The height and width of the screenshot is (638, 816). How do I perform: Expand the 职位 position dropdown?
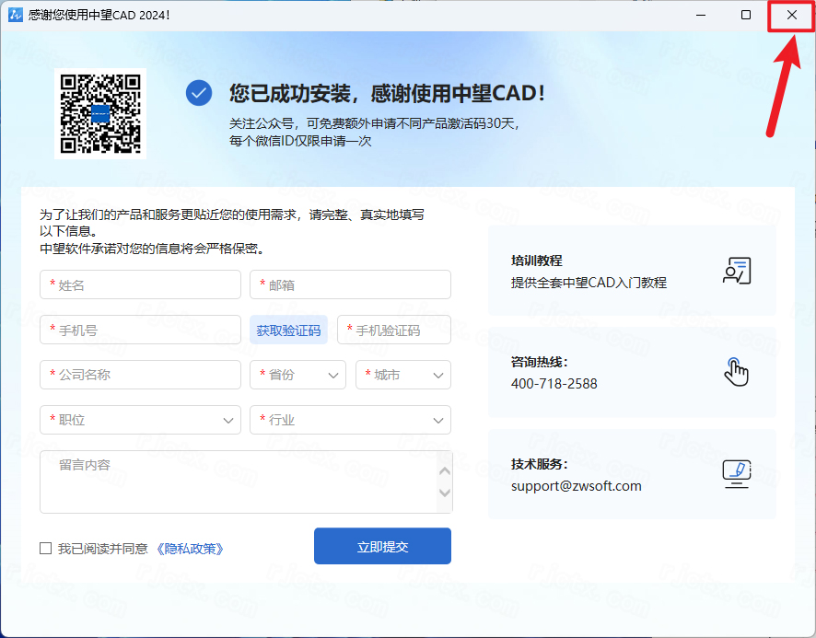coord(140,420)
